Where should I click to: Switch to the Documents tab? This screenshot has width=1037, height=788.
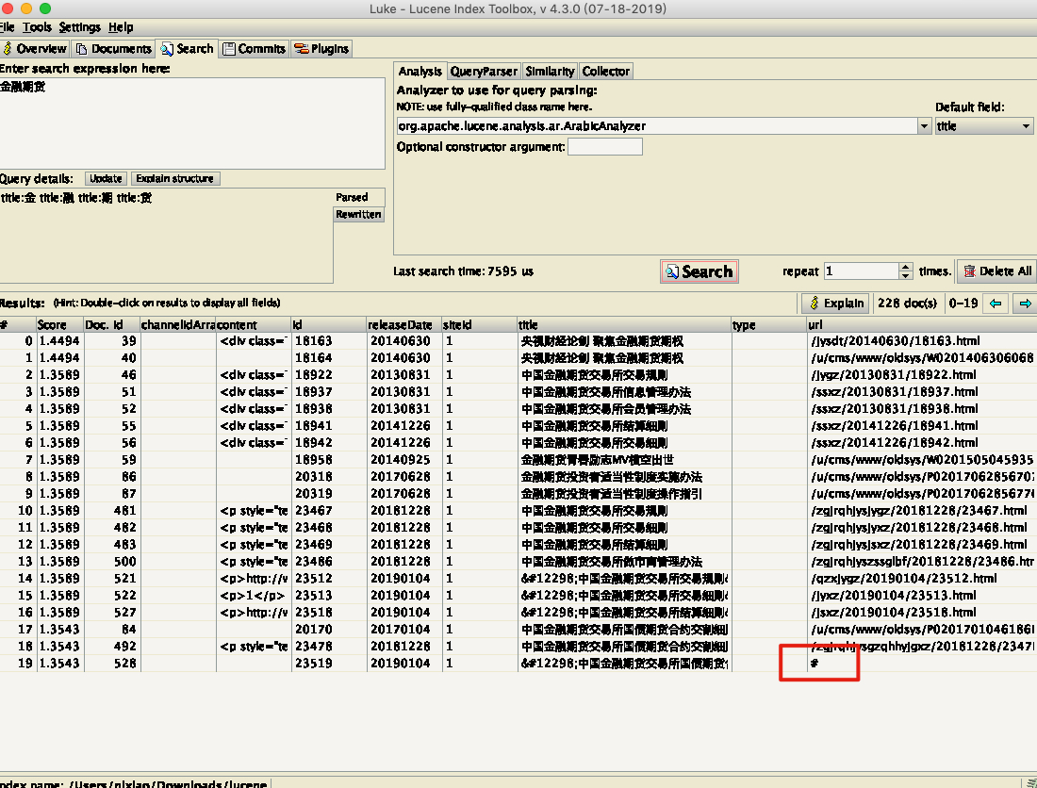pos(114,49)
